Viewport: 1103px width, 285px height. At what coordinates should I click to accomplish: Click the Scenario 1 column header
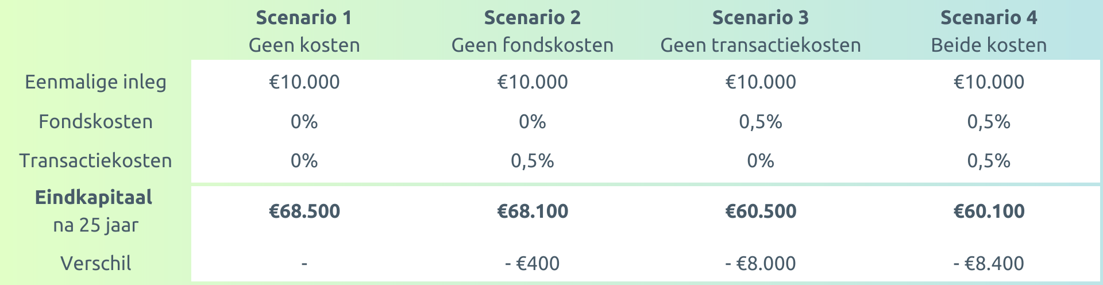(304, 18)
